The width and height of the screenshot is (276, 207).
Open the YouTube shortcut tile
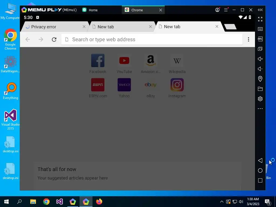click(x=124, y=64)
